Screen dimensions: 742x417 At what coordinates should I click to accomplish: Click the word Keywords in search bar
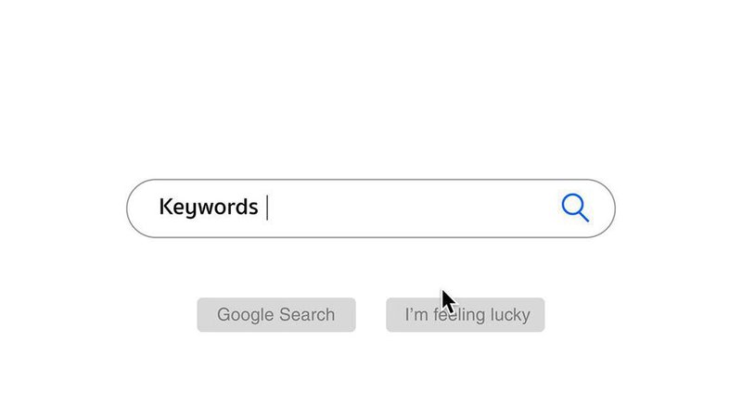208,207
